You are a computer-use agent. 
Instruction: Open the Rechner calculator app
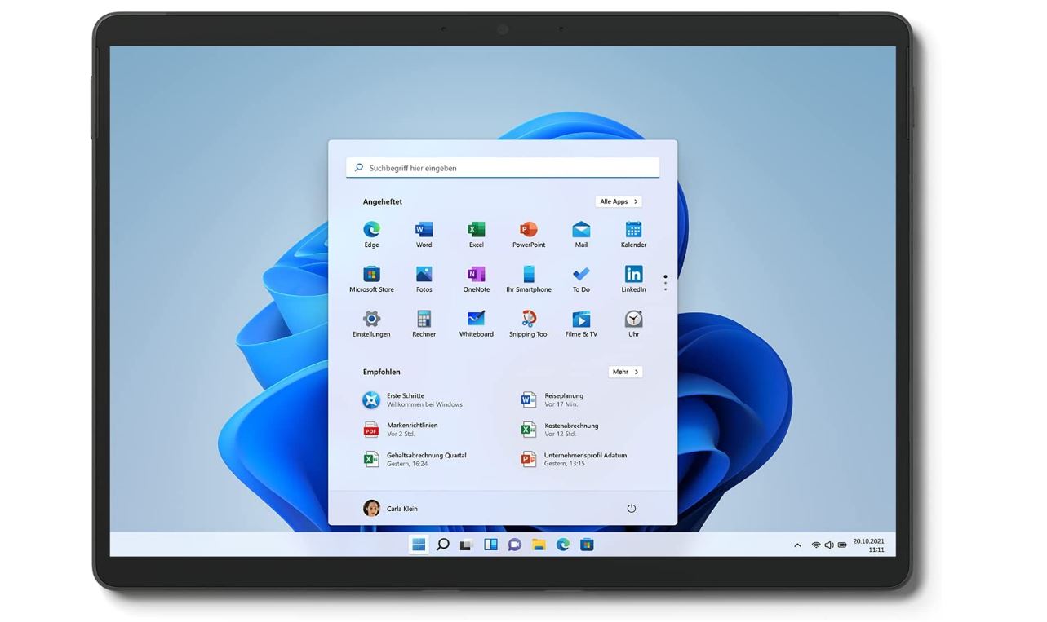pyautogui.click(x=424, y=324)
